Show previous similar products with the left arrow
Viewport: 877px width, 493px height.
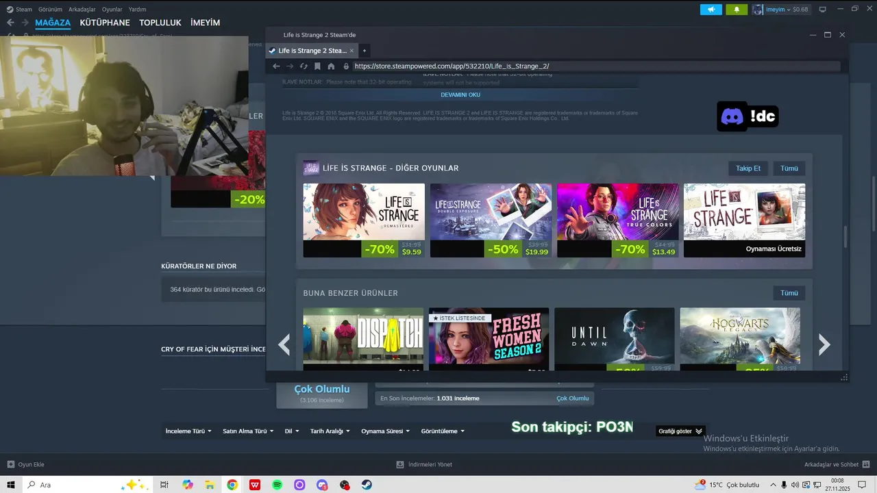[284, 344]
